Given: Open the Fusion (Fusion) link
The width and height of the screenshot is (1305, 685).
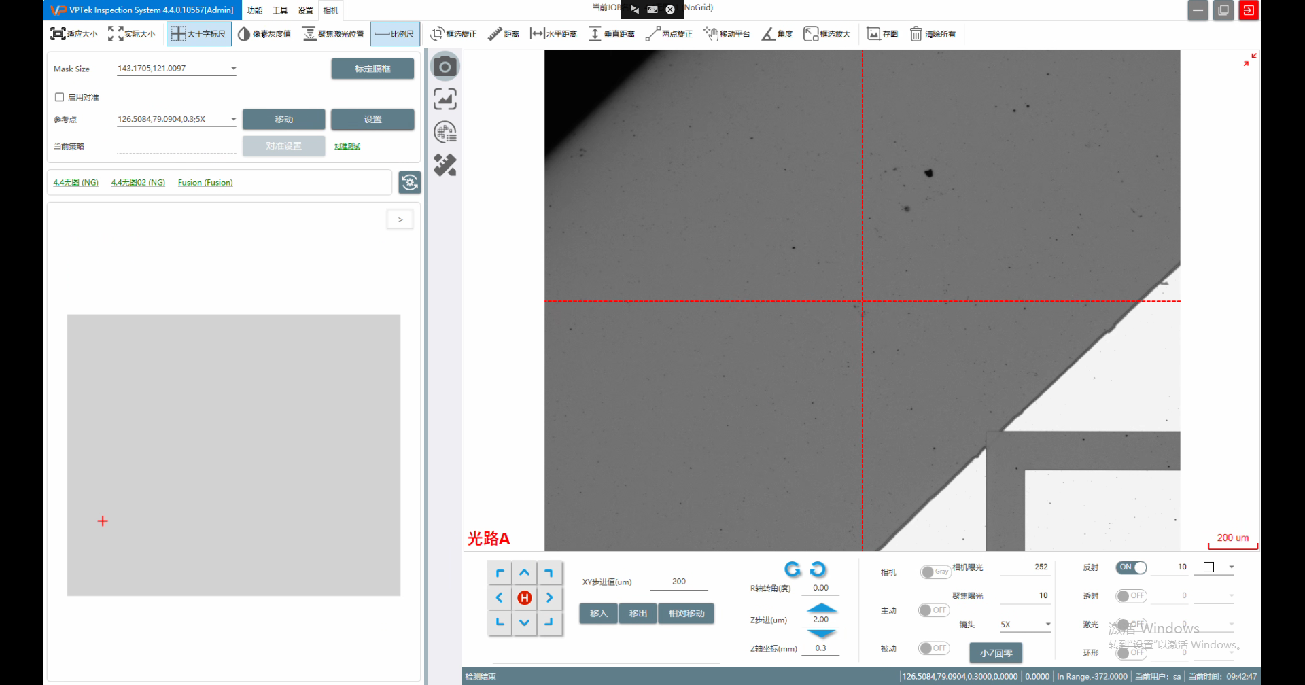Looking at the screenshot, I should coord(205,183).
